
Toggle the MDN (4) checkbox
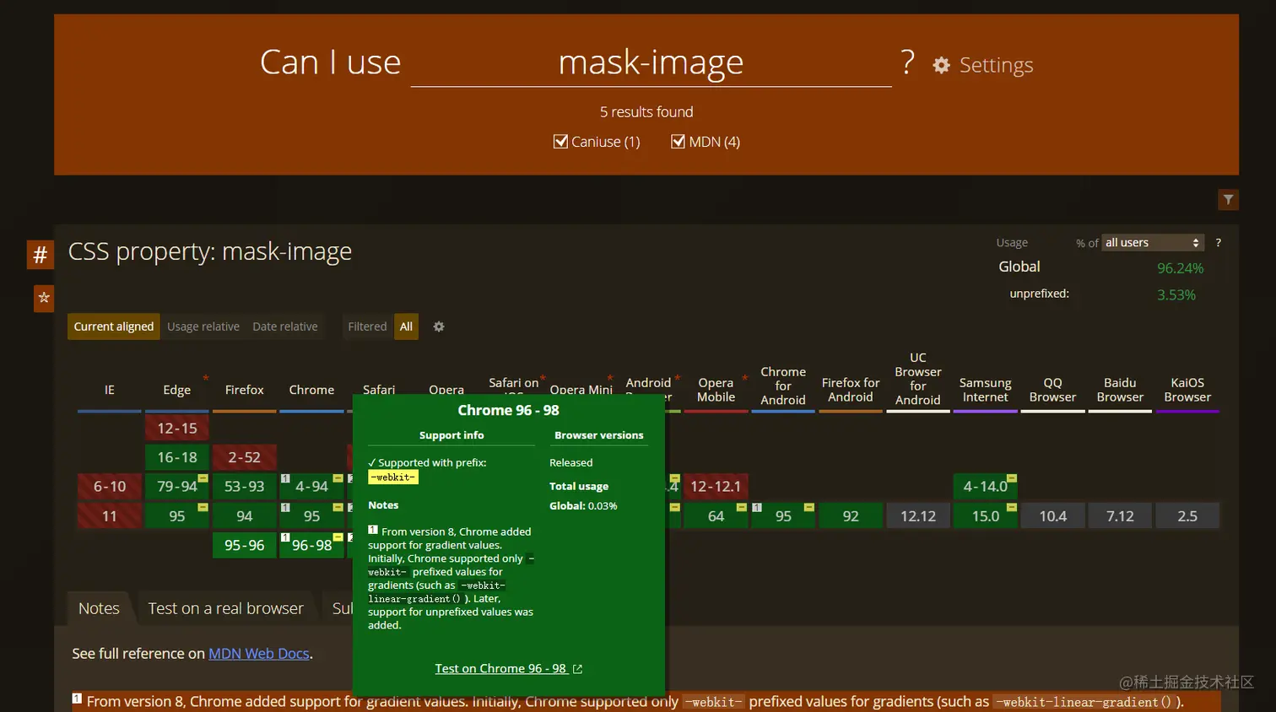point(678,141)
